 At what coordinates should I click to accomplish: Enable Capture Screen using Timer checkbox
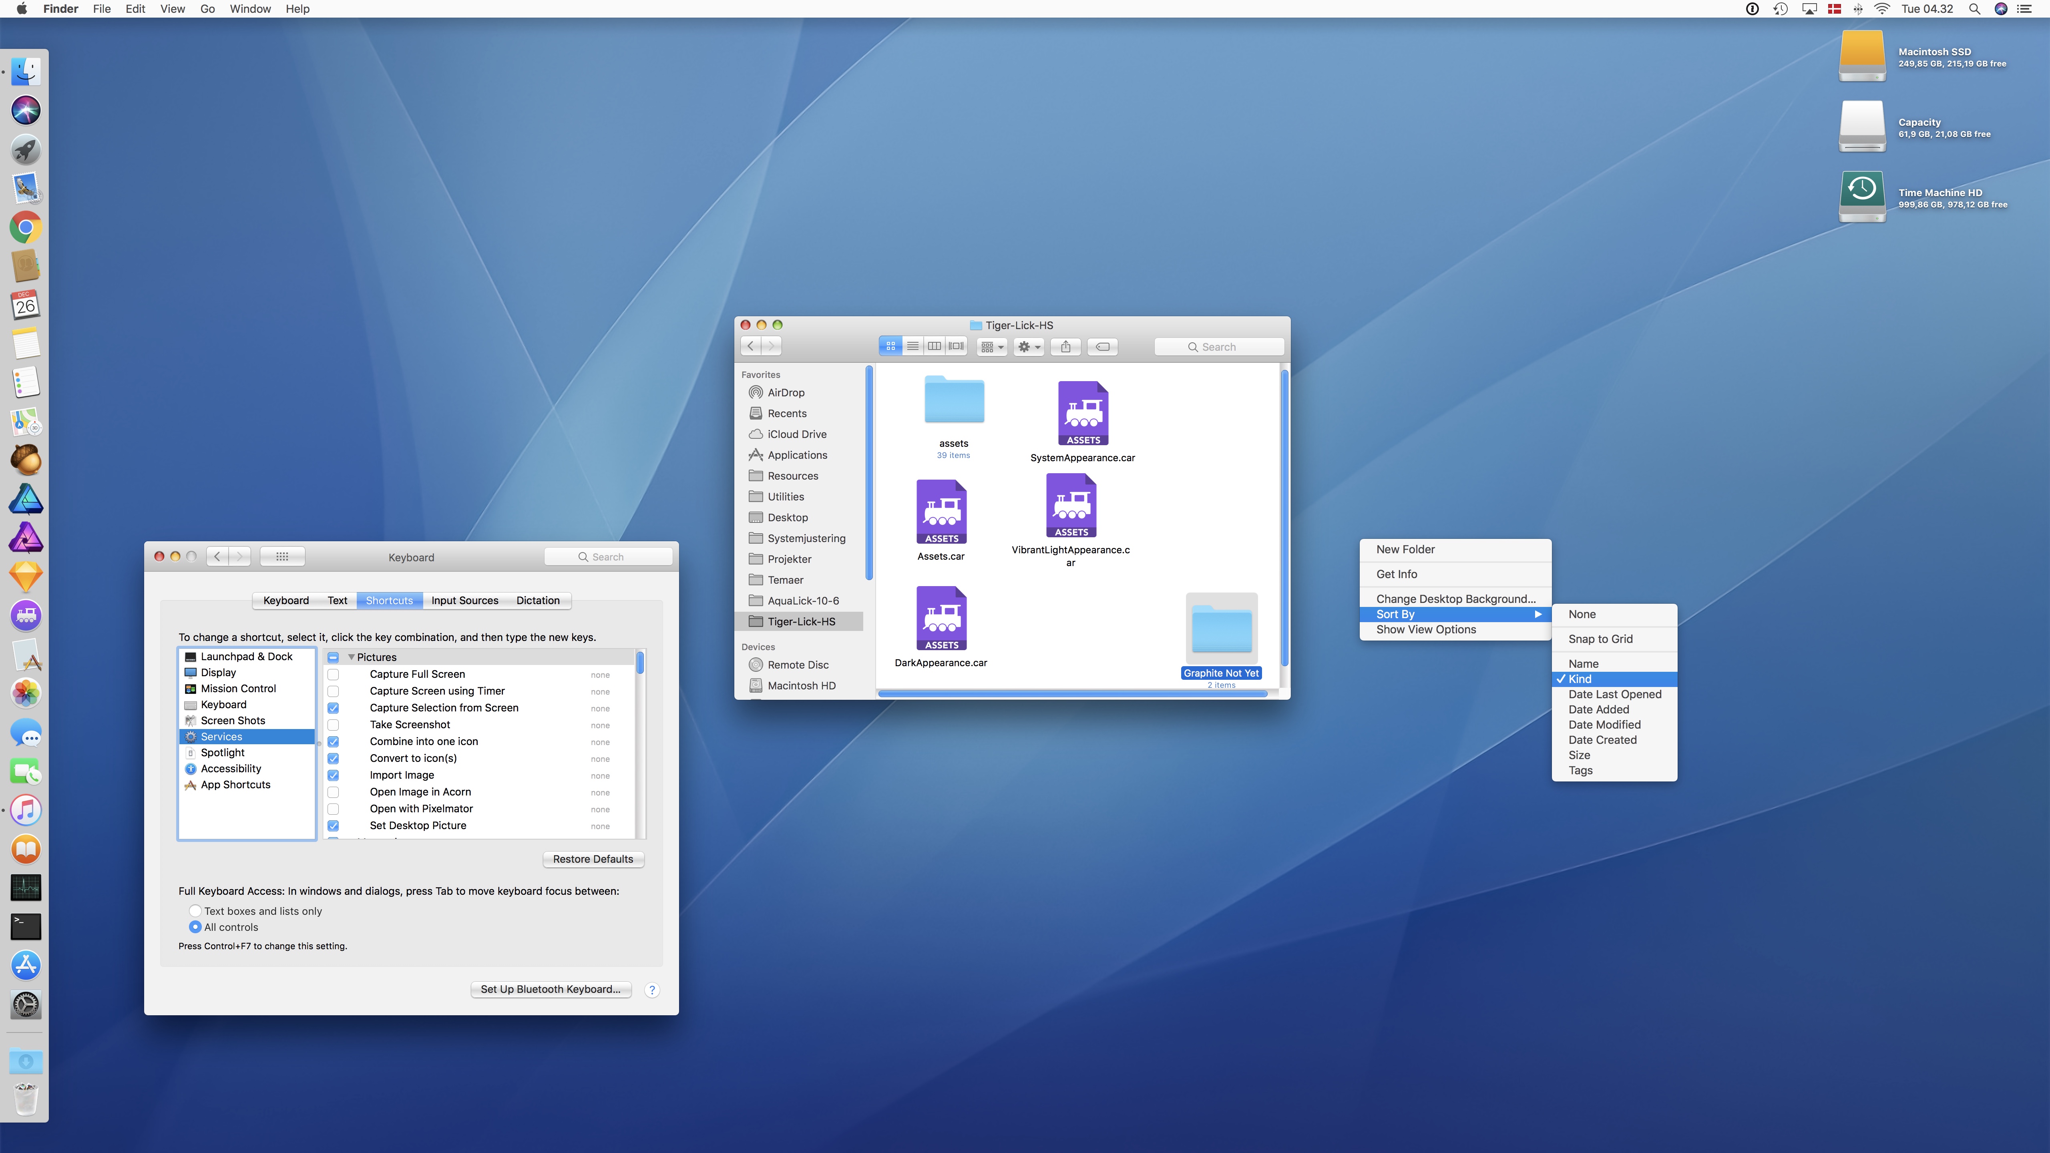(x=334, y=691)
